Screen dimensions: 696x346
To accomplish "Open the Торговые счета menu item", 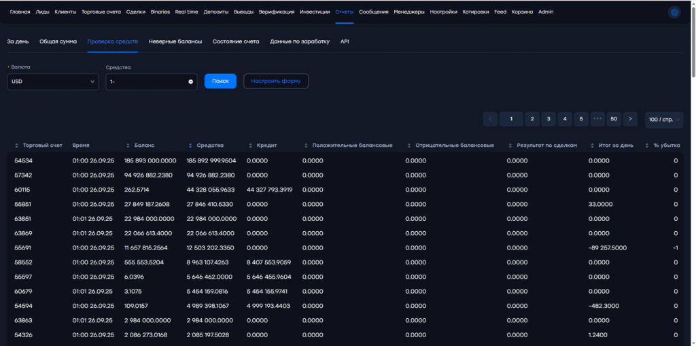I will click(101, 12).
